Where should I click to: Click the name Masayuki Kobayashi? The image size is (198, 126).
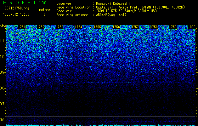pos(113,3)
